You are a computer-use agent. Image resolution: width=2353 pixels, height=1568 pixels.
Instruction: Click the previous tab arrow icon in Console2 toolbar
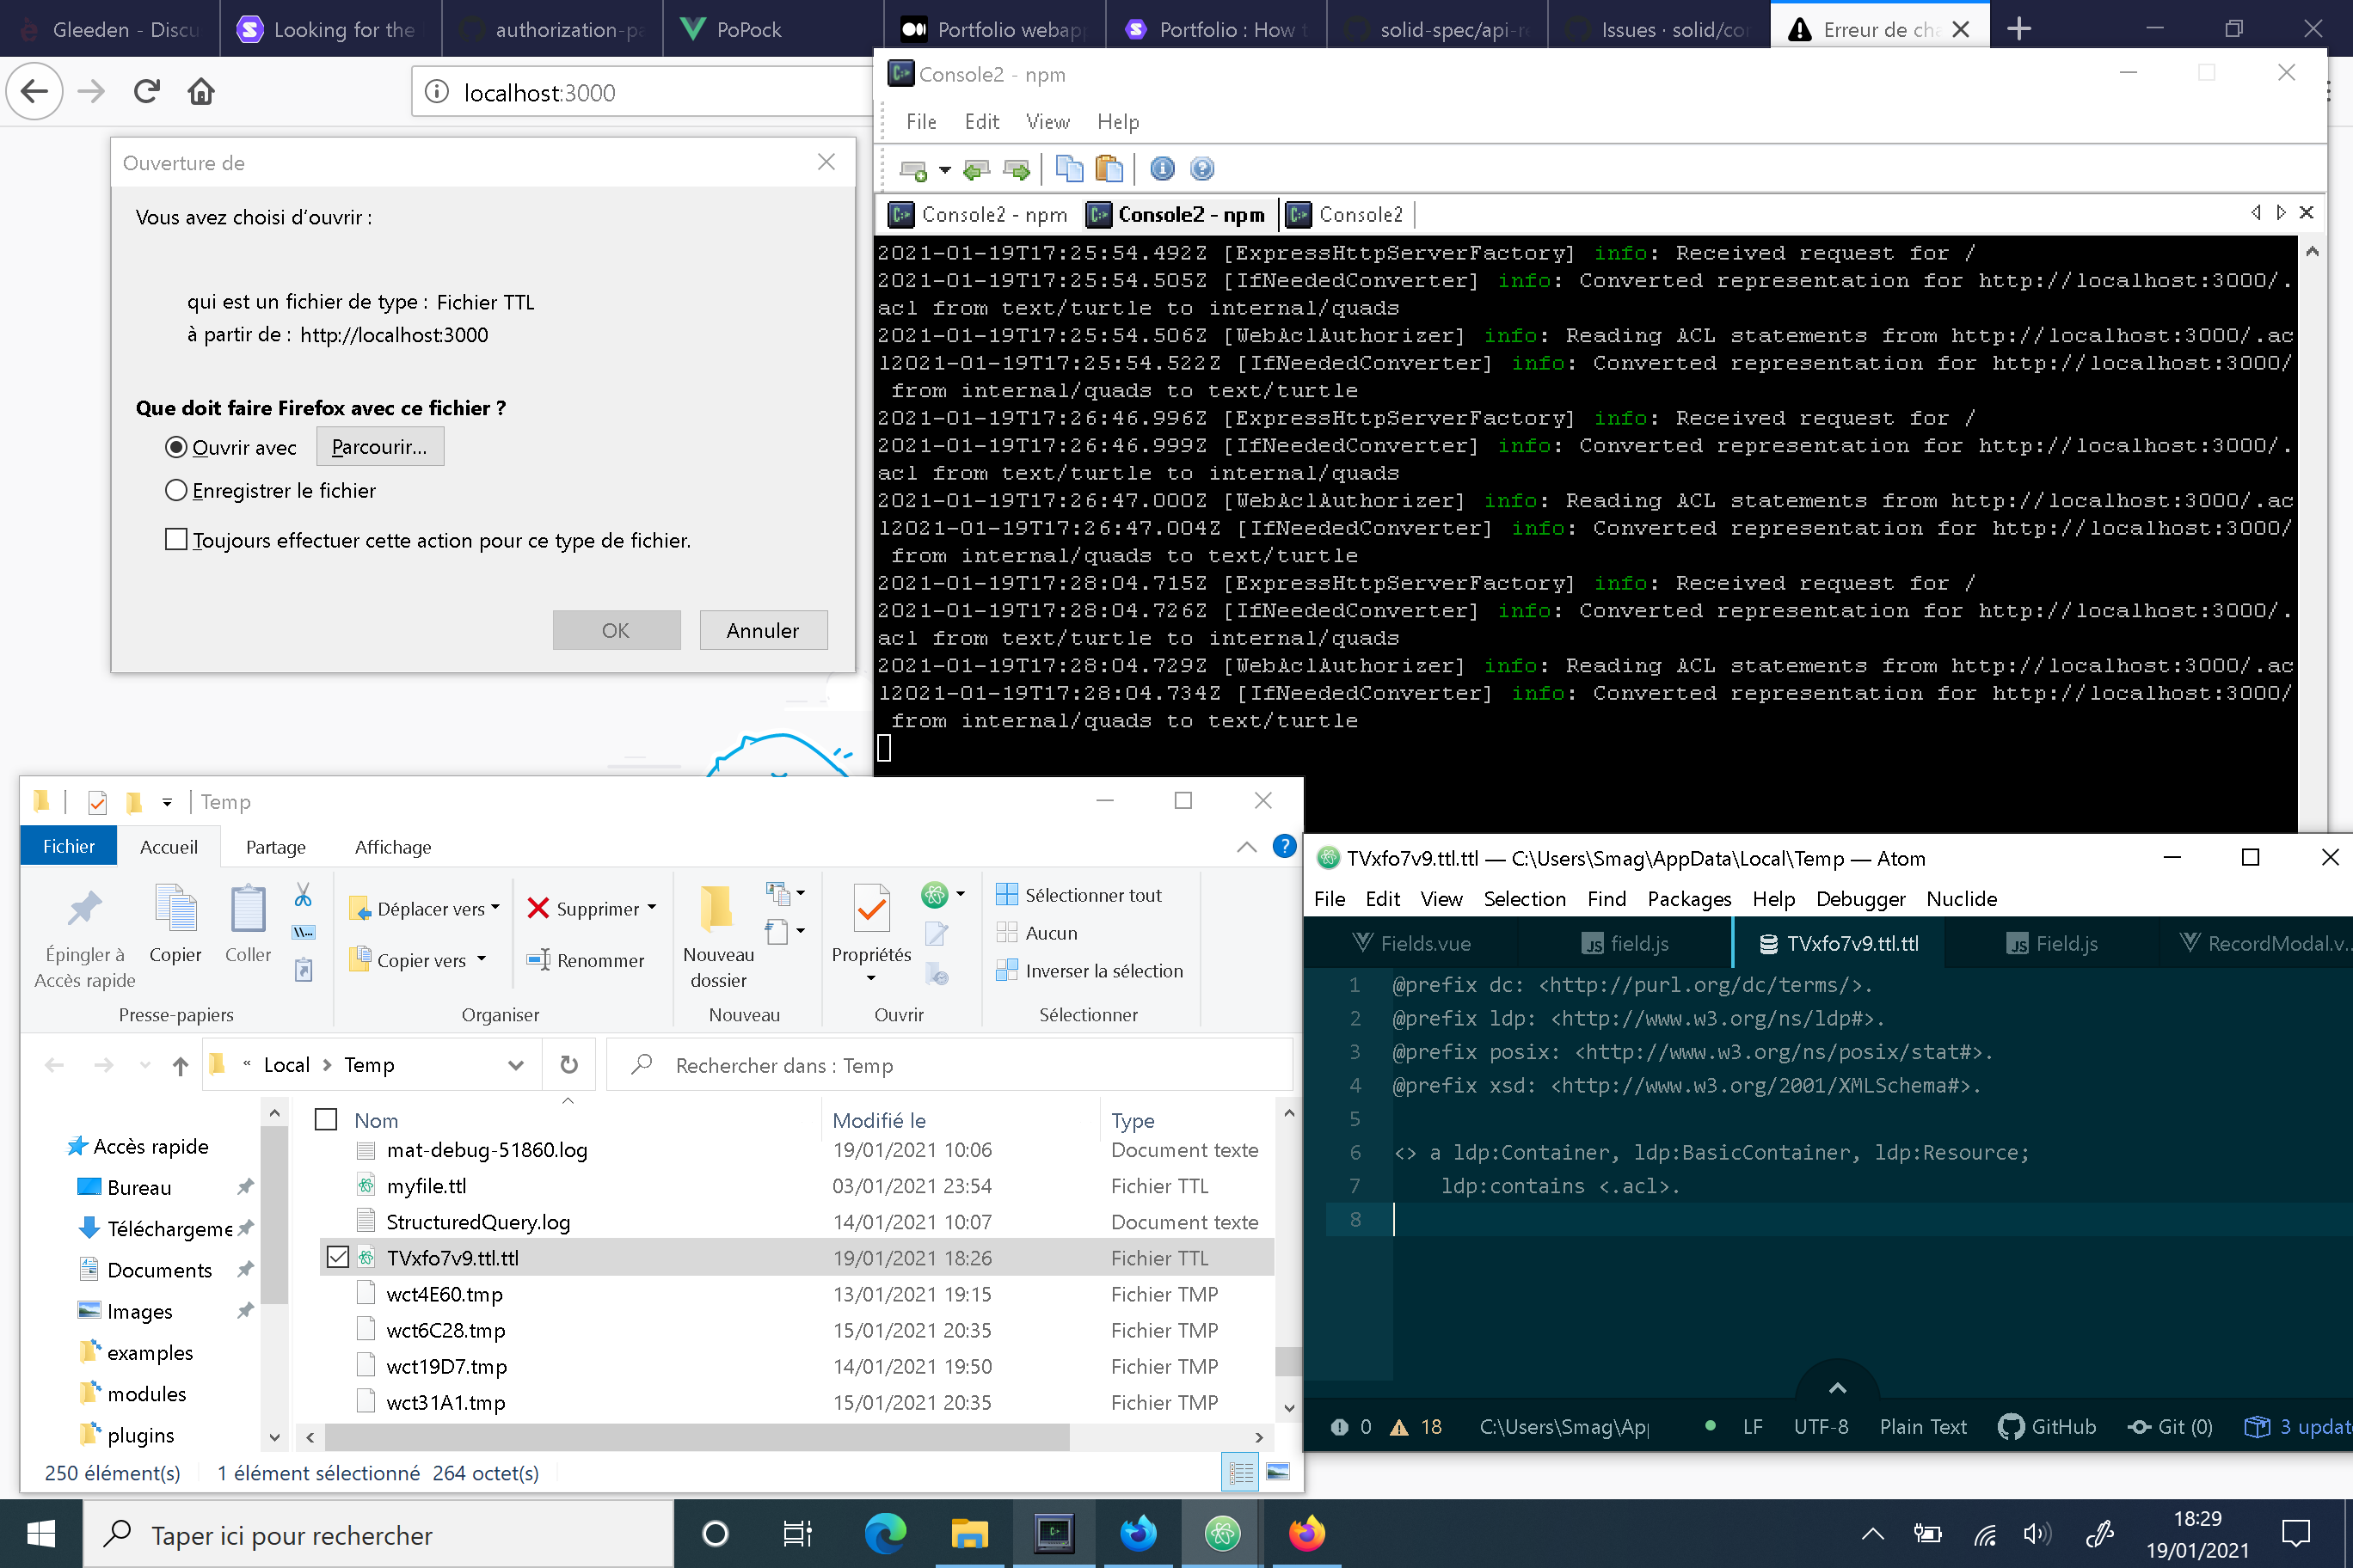(x=975, y=170)
